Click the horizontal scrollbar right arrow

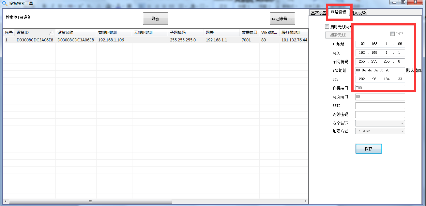click(x=306, y=201)
